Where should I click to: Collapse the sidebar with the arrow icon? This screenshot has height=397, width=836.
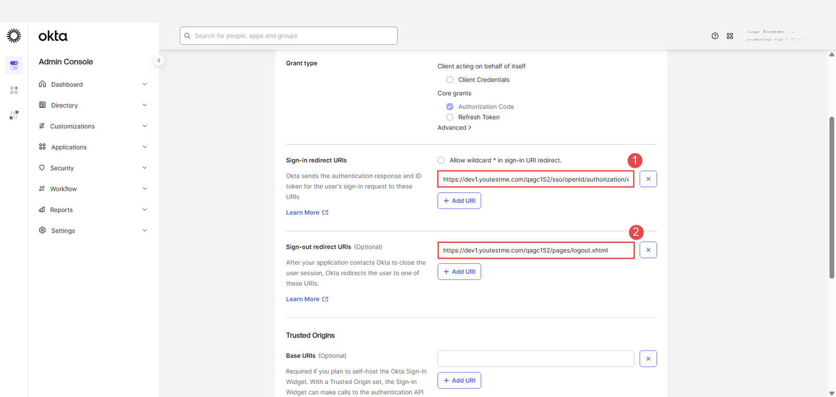[159, 61]
